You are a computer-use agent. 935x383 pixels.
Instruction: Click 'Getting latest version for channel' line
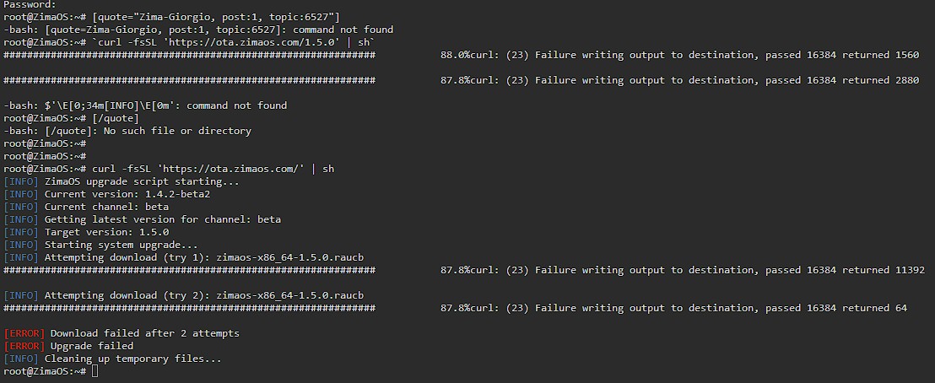point(162,219)
